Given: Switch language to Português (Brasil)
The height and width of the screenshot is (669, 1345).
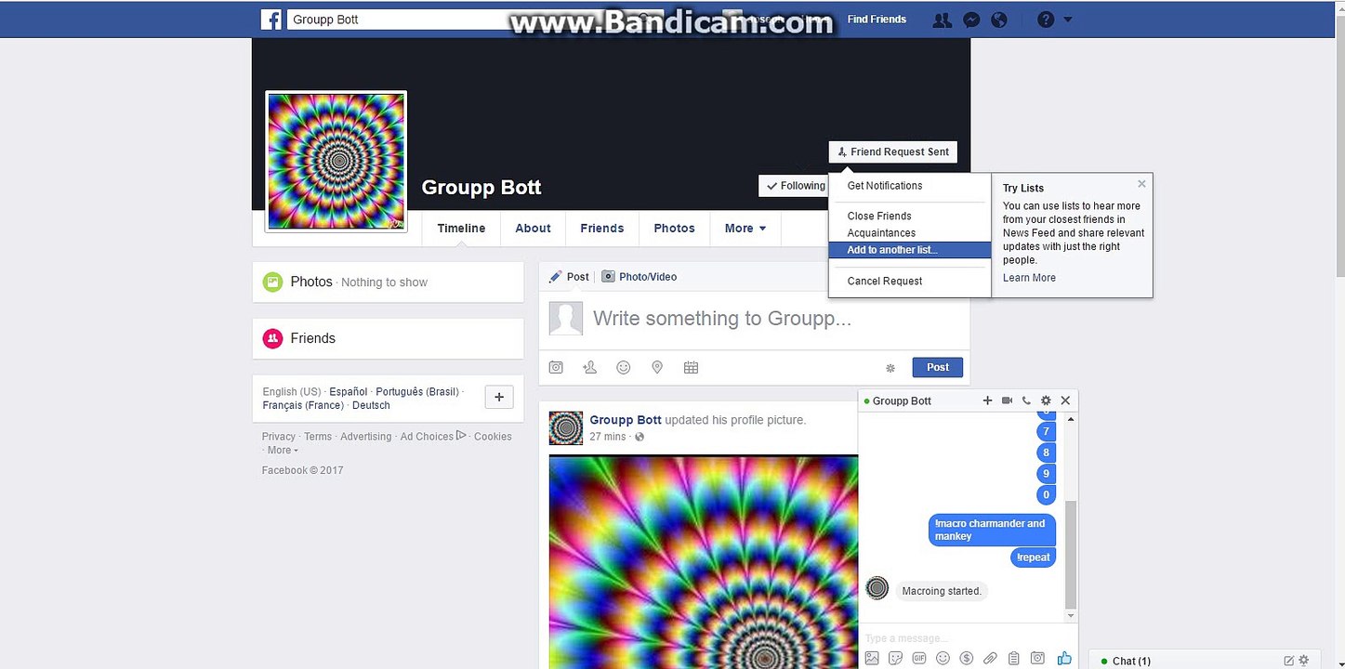Looking at the screenshot, I should pos(417,392).
